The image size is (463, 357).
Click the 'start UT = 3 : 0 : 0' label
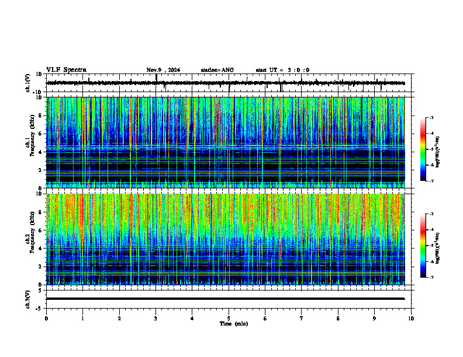pyautogui.click(x=282, y=70)
